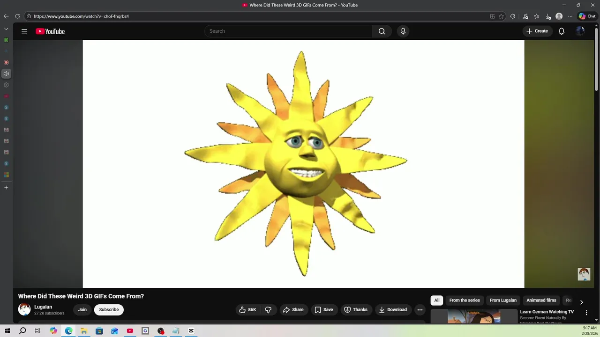Open Copilot Chat button
600x337 pixels.
(x=587, y=16)
